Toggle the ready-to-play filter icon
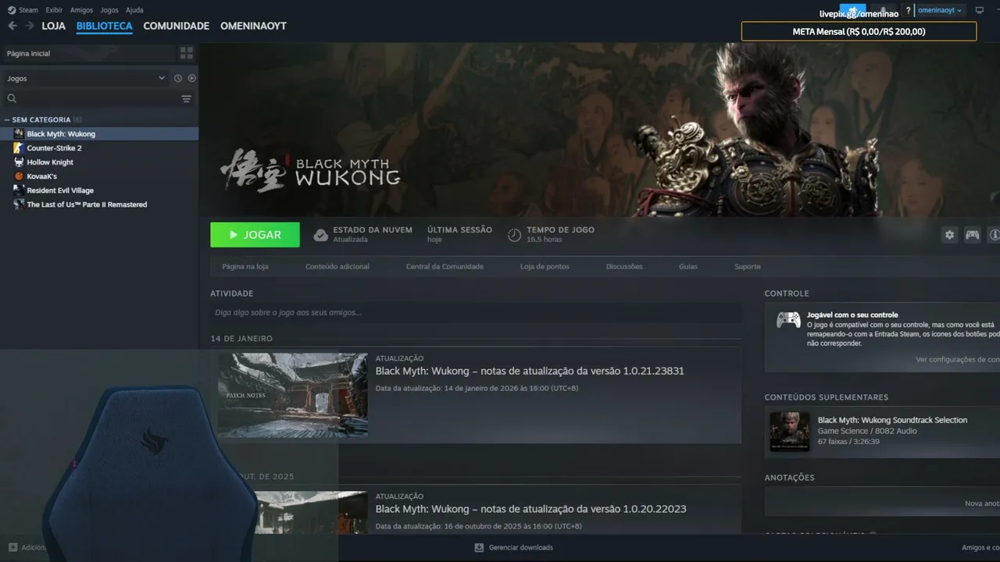 tap(192, 78)
